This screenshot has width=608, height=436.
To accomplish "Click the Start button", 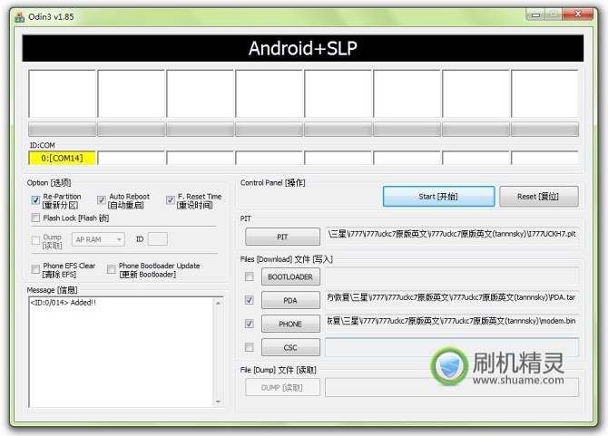I will pyautogui.click(x=438, y=197).
